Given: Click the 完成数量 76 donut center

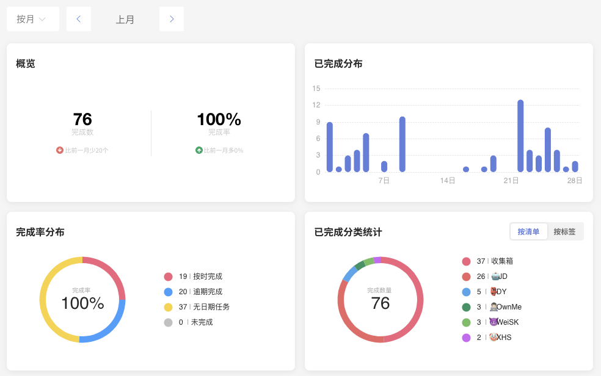Looking at the screenshot, I should pyautogui.click(x=381, y=300).
